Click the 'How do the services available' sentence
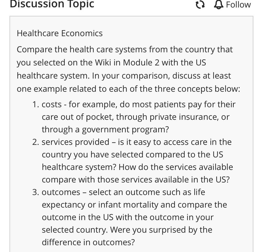Screen dimensions: 263x252 tap(176, 167)
